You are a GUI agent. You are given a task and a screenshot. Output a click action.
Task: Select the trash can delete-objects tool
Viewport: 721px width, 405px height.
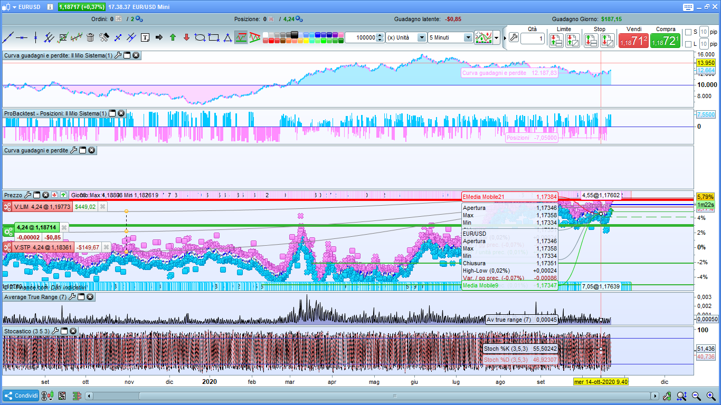tap(90, 37)
